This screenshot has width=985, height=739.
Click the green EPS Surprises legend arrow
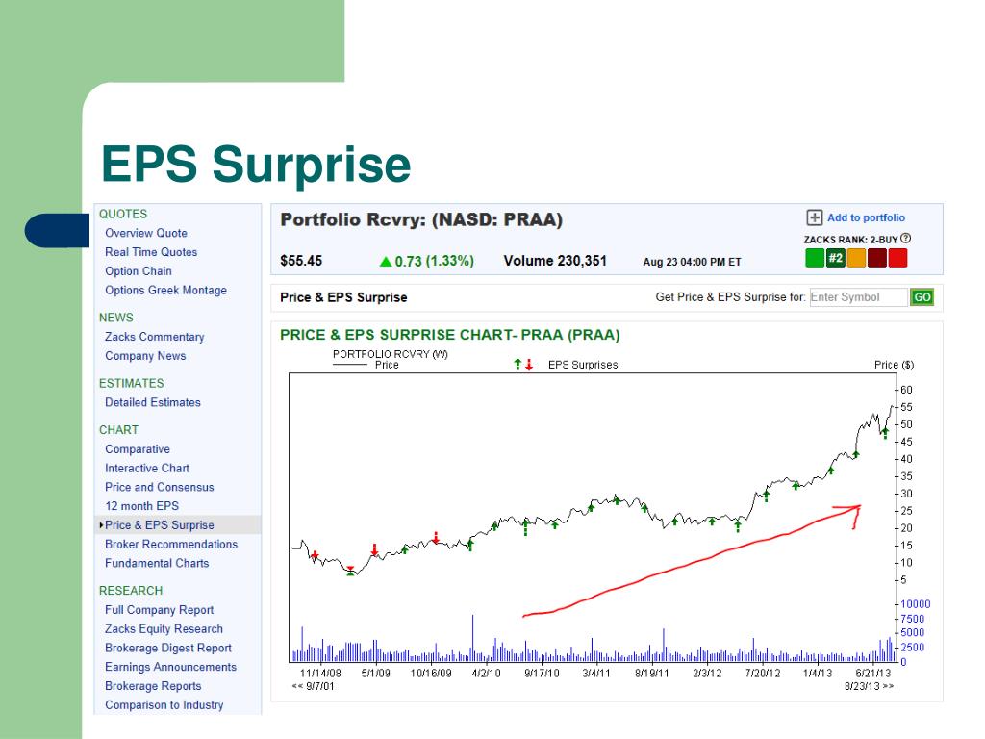pos(518,365)
